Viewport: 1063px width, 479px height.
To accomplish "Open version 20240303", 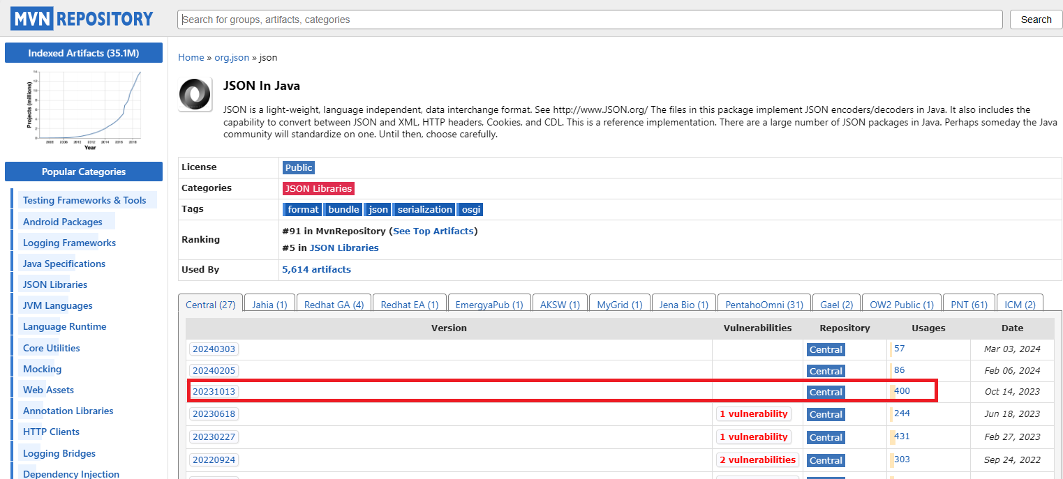I will pyautogui.click(x=214, y=349).
